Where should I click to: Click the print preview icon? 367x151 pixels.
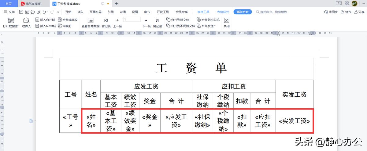click(39, 12)
